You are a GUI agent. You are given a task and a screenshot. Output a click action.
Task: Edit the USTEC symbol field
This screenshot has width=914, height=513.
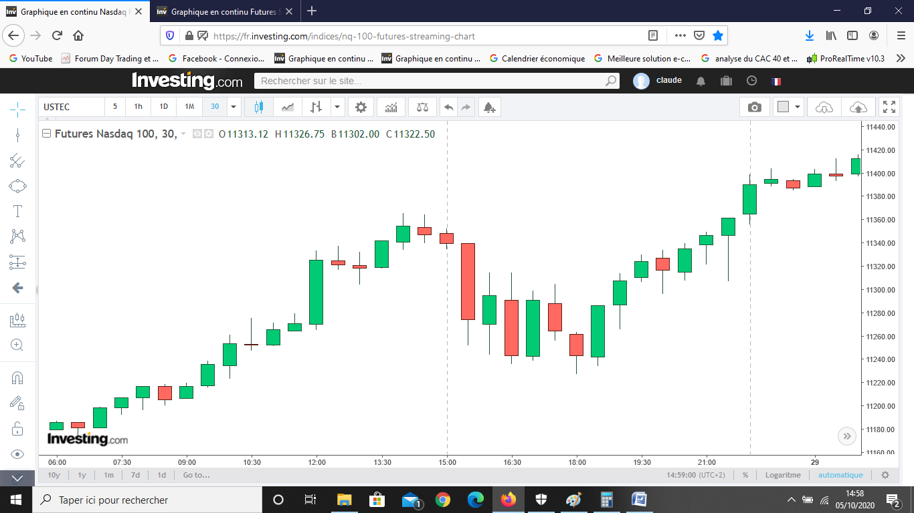(72, 107)
